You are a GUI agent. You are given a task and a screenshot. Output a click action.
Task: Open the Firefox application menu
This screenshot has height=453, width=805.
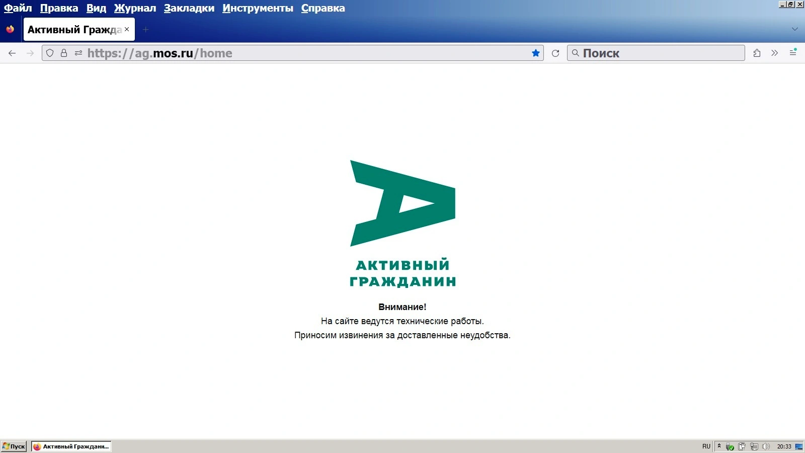(793, 53)
